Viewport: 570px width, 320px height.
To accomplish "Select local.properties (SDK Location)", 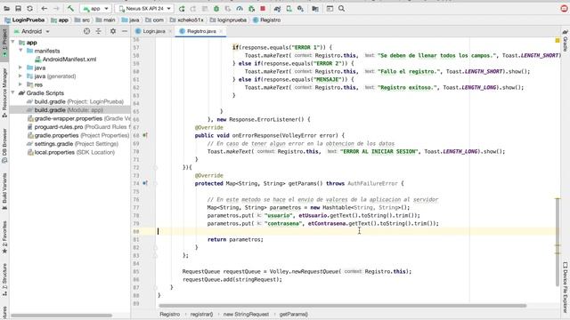I will 71,152.
